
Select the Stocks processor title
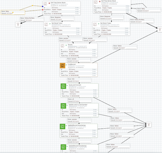pyautogui.click(x=70, y=45)
